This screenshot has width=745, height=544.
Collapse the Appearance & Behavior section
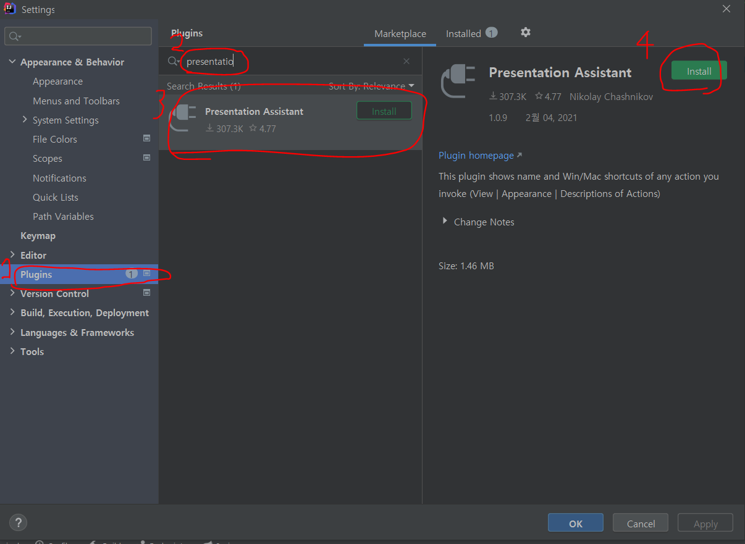point(12,62)
